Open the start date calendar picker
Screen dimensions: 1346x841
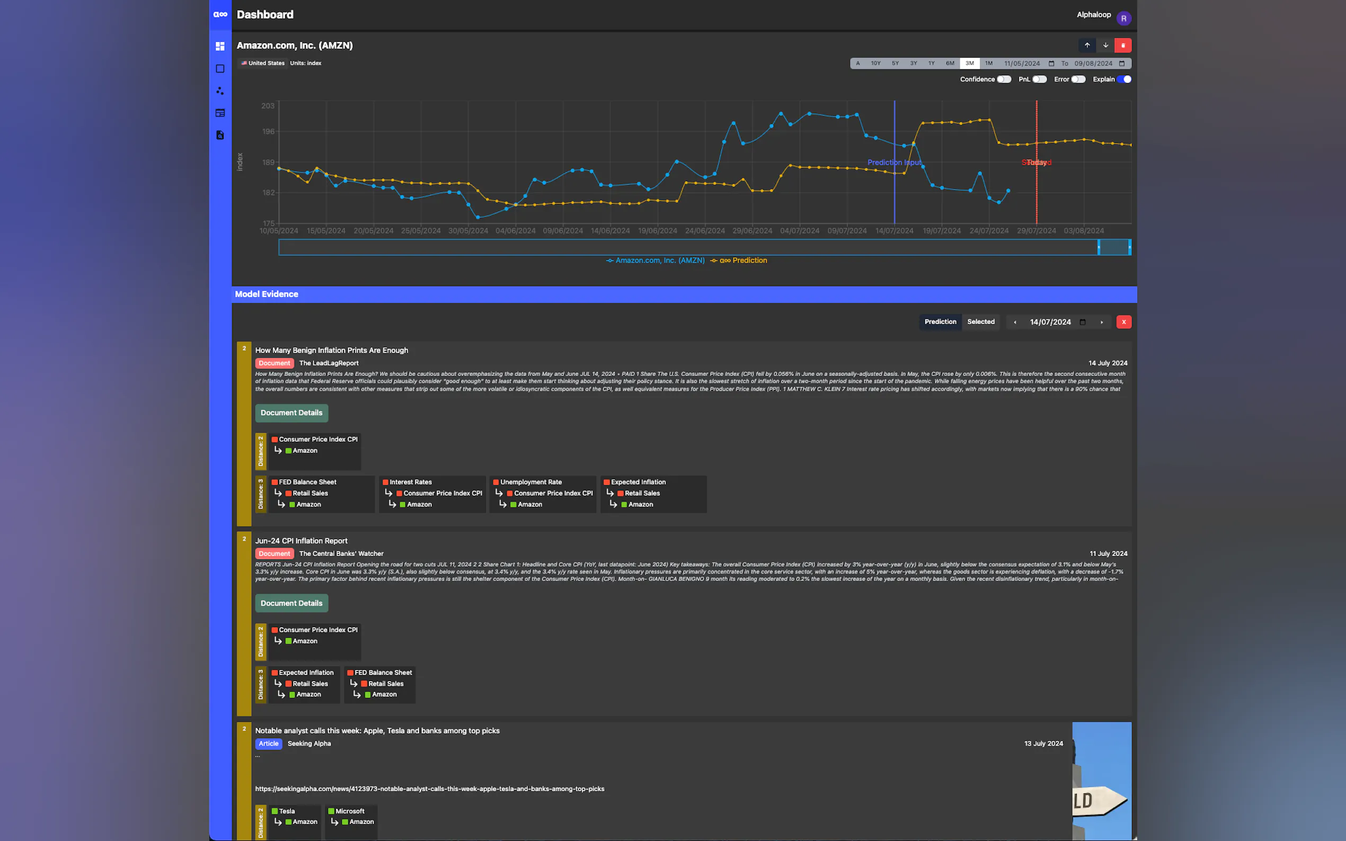point(1051,64)
